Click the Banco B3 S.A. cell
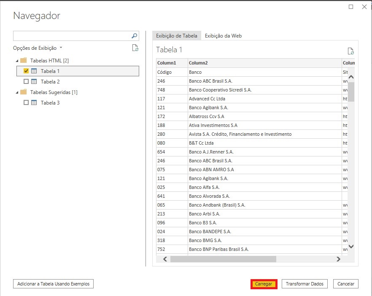Image resolution: width=372 pixels, height=296 pixels. click(x=265, y=223)
